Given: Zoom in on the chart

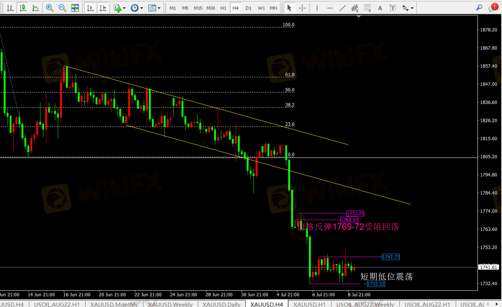Looking at the screenshot, I should 49,8.
